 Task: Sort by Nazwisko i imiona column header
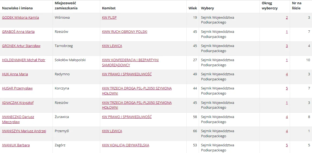click(x=17, y=8)
